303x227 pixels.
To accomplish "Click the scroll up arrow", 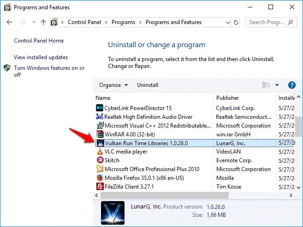I will (298, 97).
